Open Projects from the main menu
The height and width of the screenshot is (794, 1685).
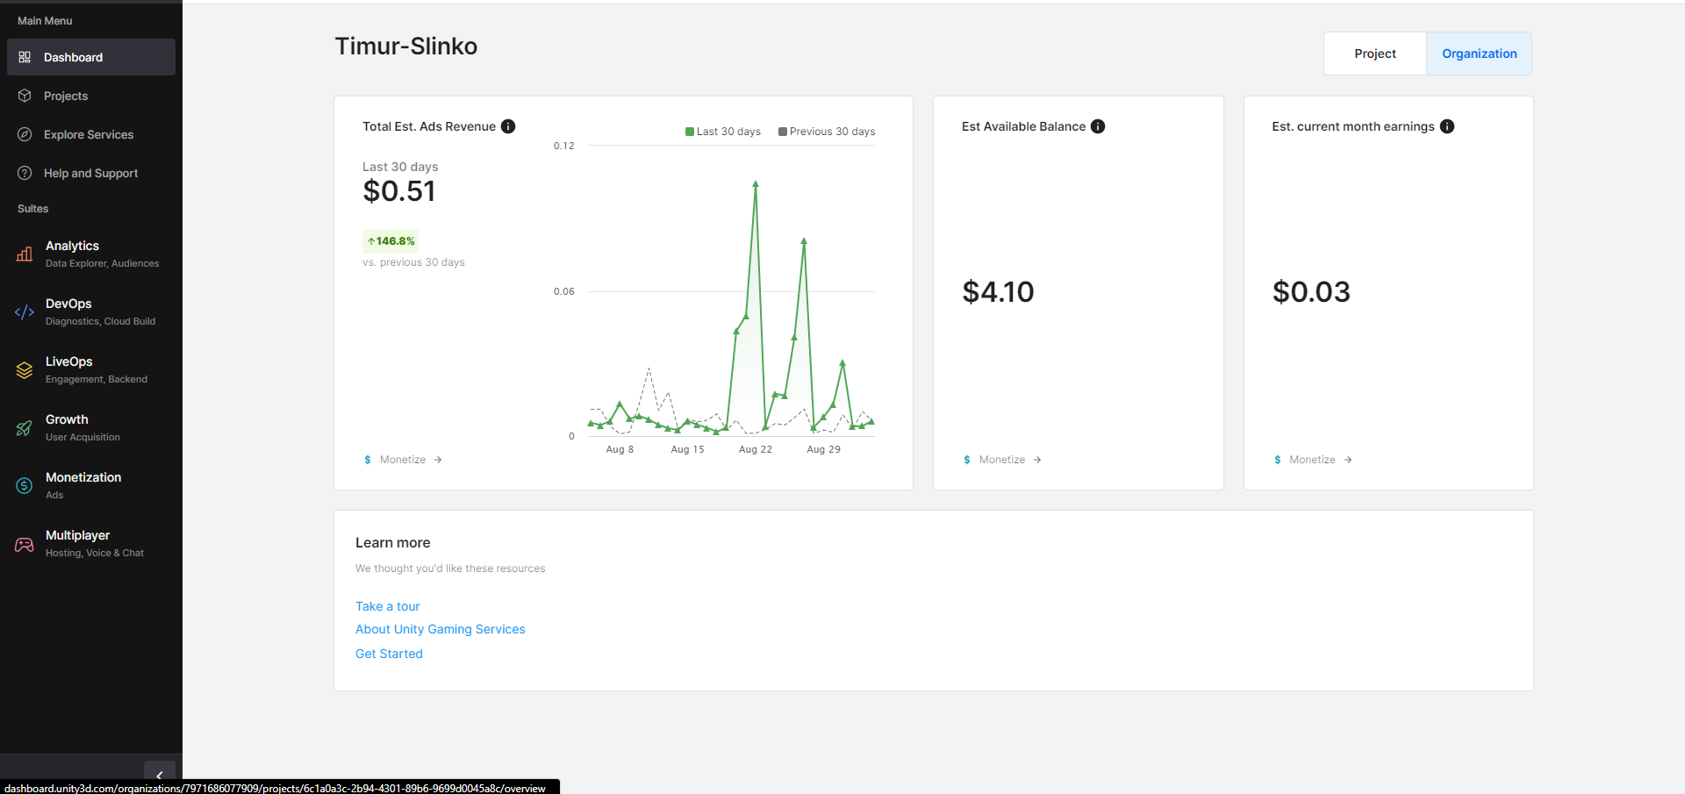click(x=66, y=96)
